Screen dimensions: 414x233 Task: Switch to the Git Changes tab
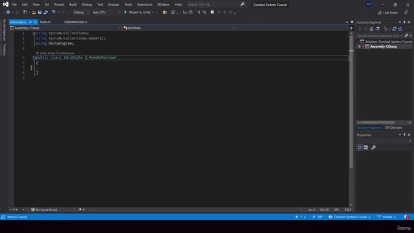pyautogui.click(x=393, y=128)
